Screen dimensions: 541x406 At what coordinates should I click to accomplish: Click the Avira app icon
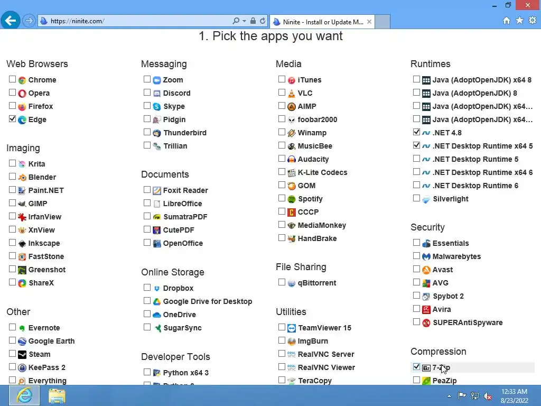coord(426,309)
